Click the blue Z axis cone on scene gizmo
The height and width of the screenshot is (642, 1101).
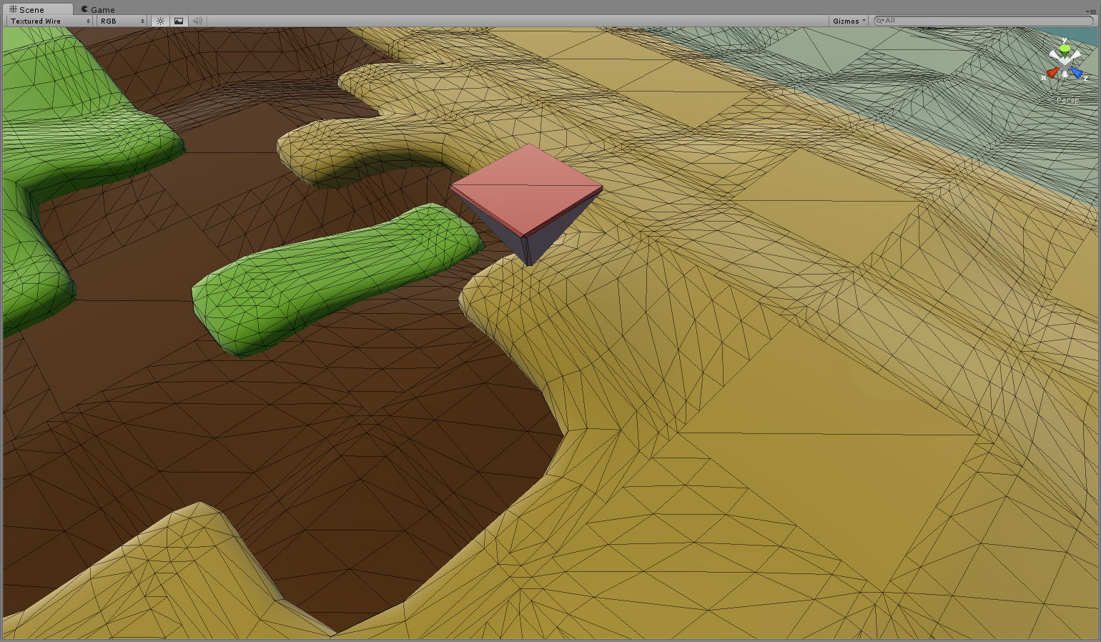(1077, 73)
